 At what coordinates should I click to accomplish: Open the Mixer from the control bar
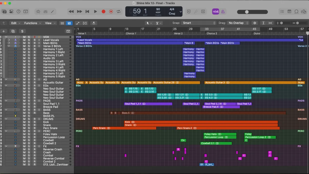[45, 12]
